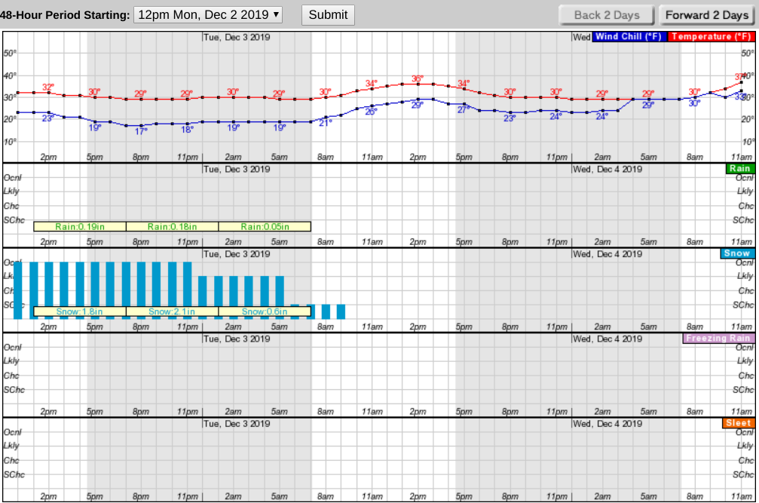Click the orange Sleet legend tag
The height and width of the screenshot is (503, 759).
point(738,423)
